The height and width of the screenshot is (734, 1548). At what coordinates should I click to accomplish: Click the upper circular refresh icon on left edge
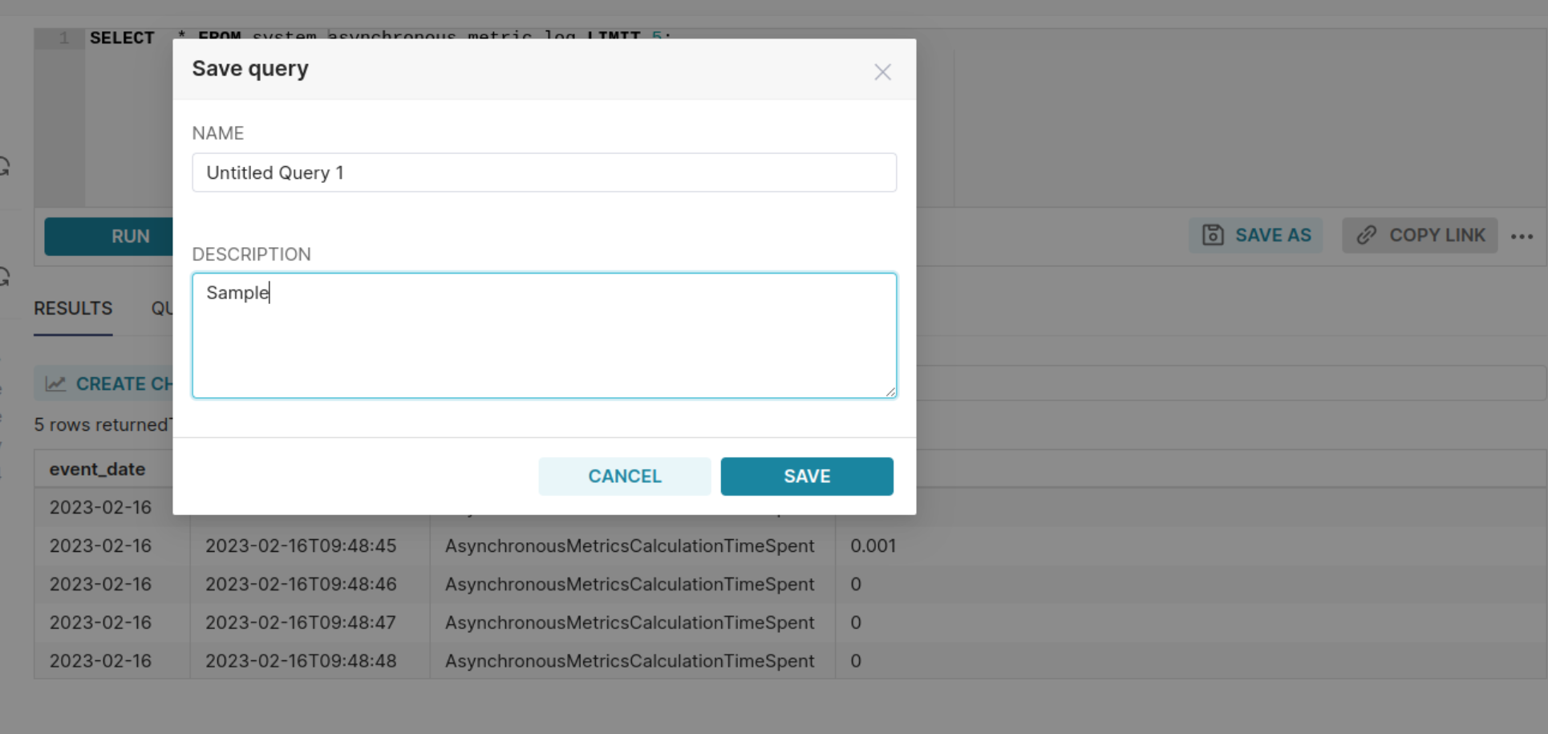point(4,167)
